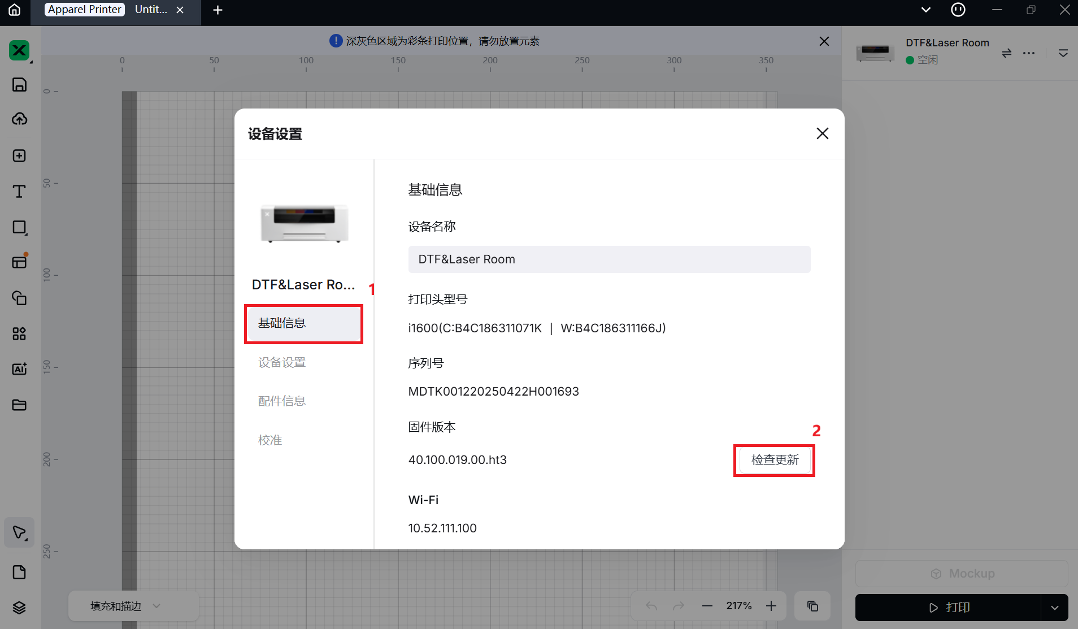This screenshot has width=1078, height=629.
Task: Click the device name input field
Action: click(609, 259)
